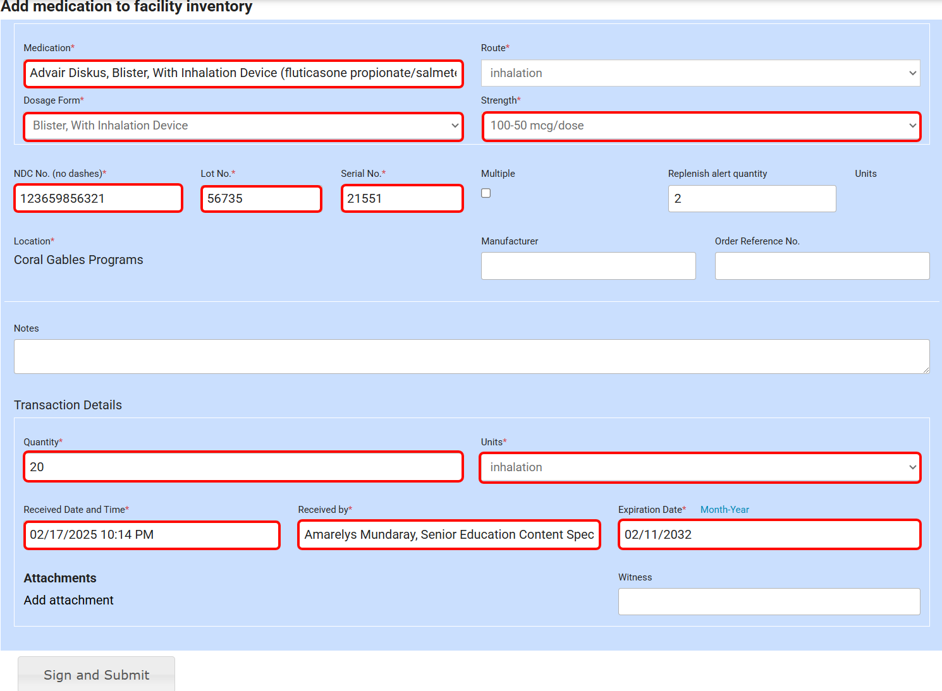Click into the Serial No. field
This screenshot has height=691, width=942.
point(402,198)
